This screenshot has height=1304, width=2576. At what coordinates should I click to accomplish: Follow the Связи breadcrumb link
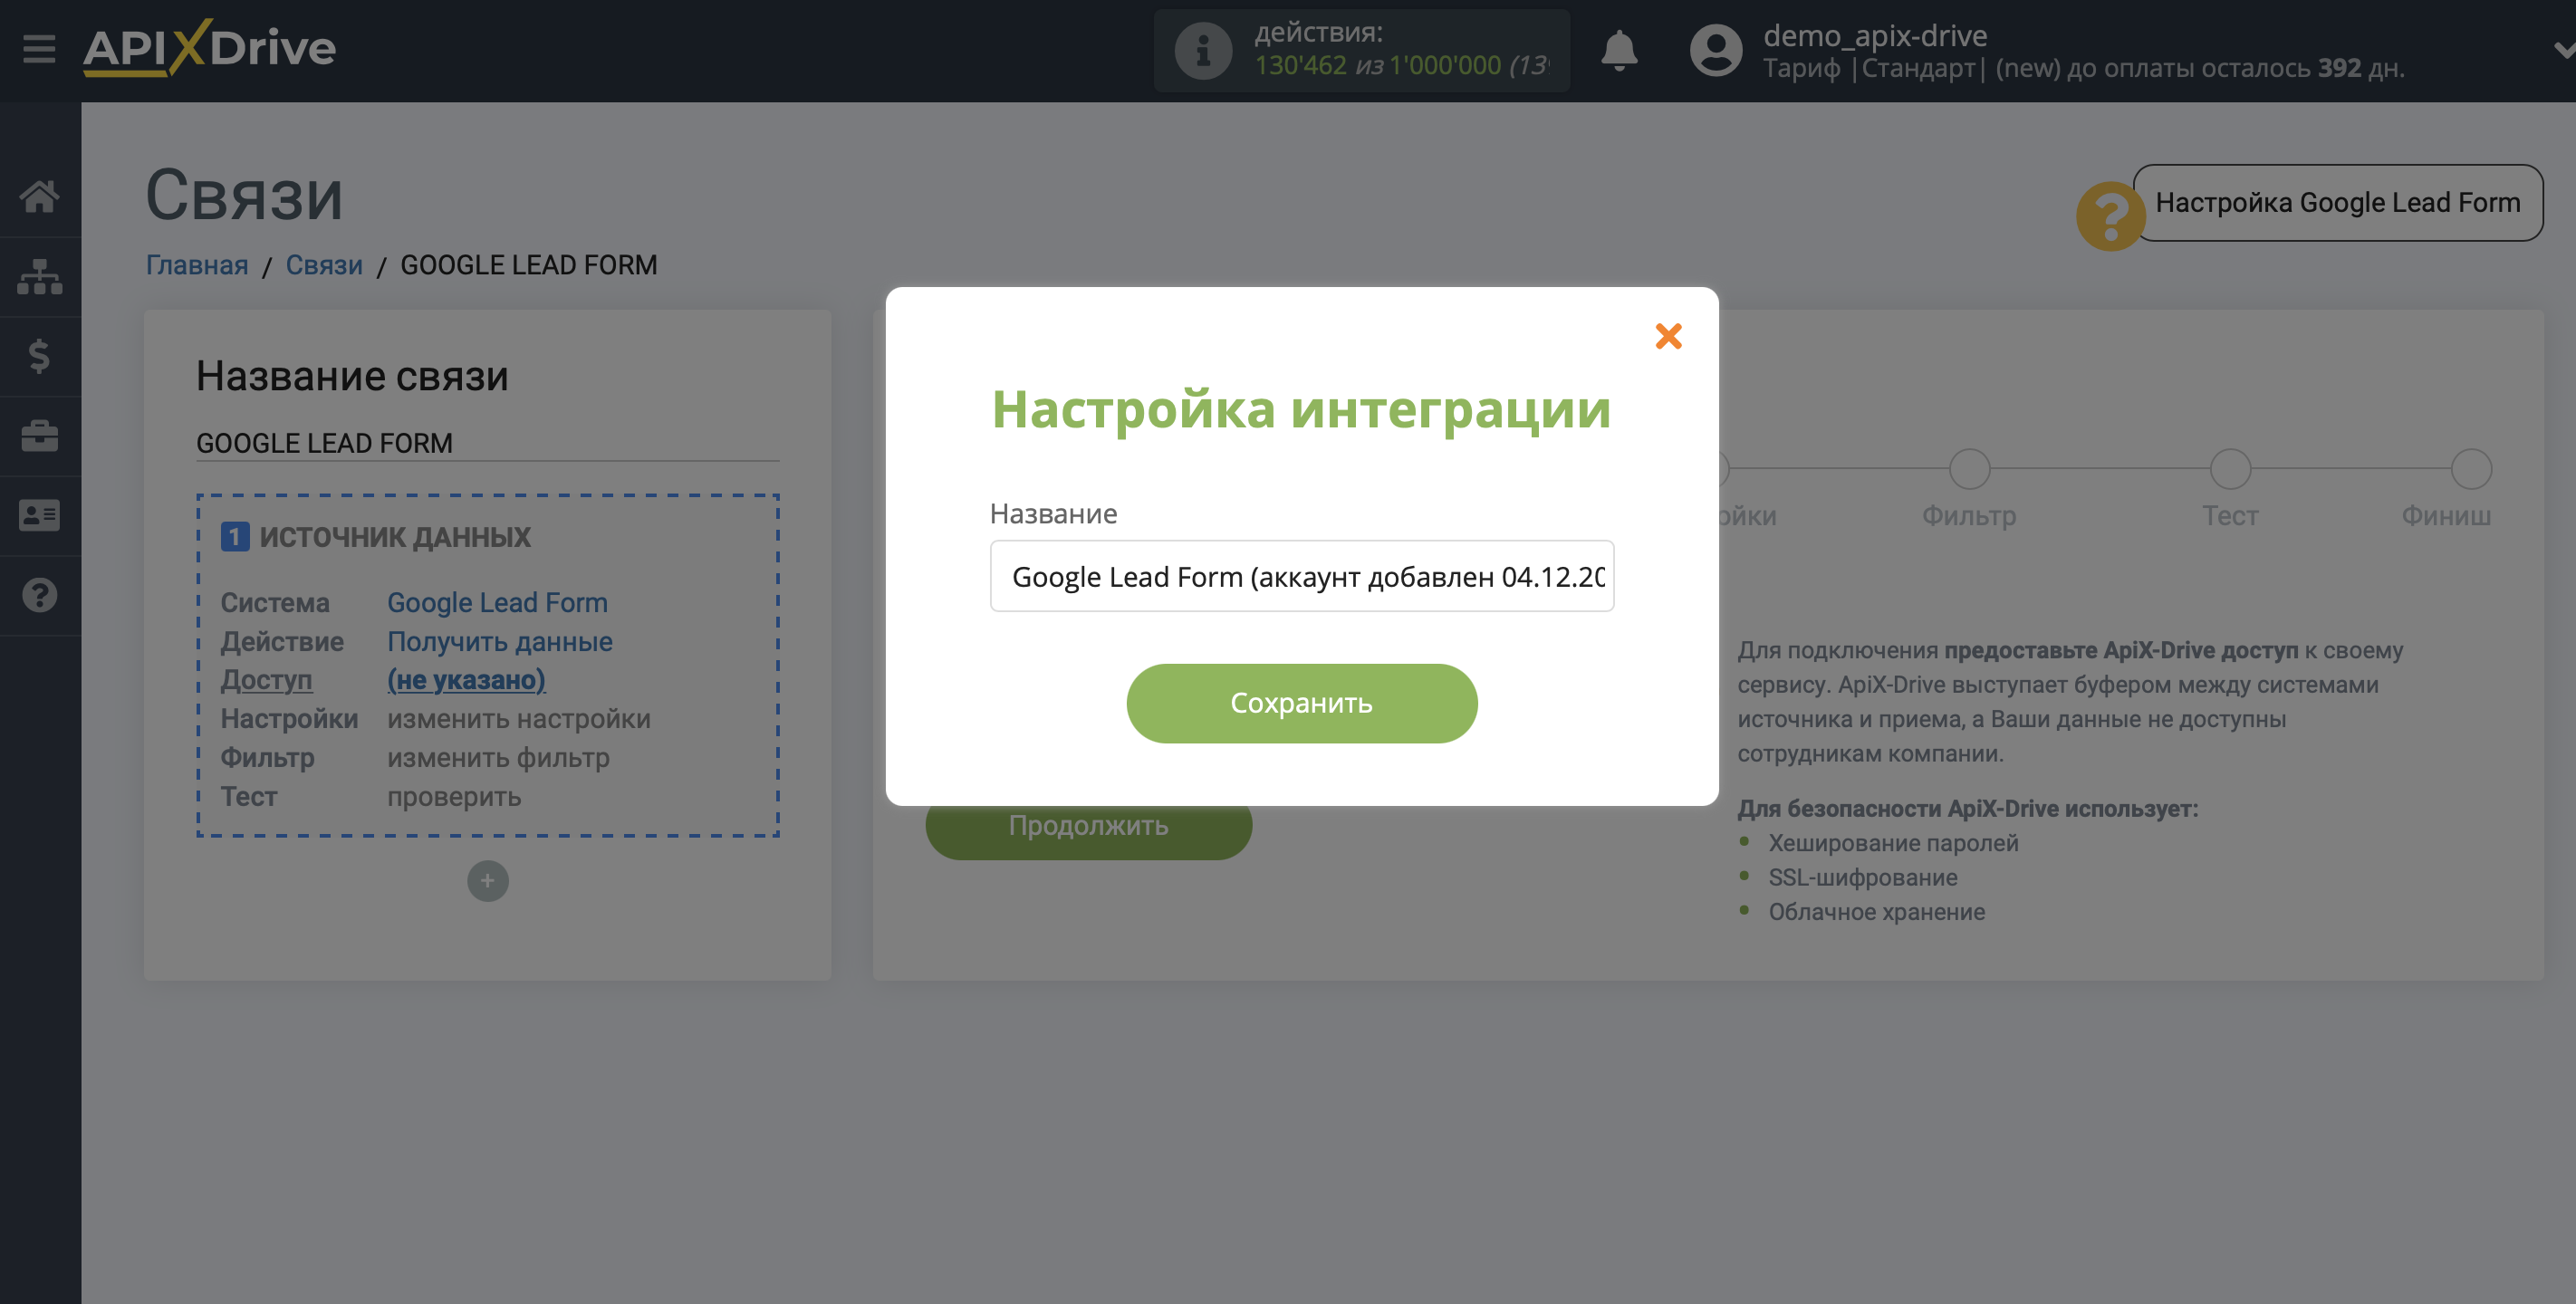click(324, 265)
